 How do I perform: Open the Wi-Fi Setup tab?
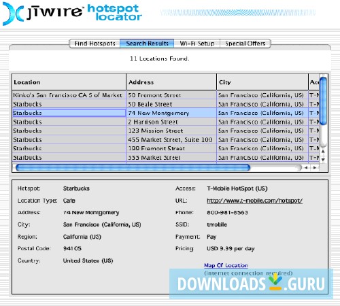tap(197, 44)
